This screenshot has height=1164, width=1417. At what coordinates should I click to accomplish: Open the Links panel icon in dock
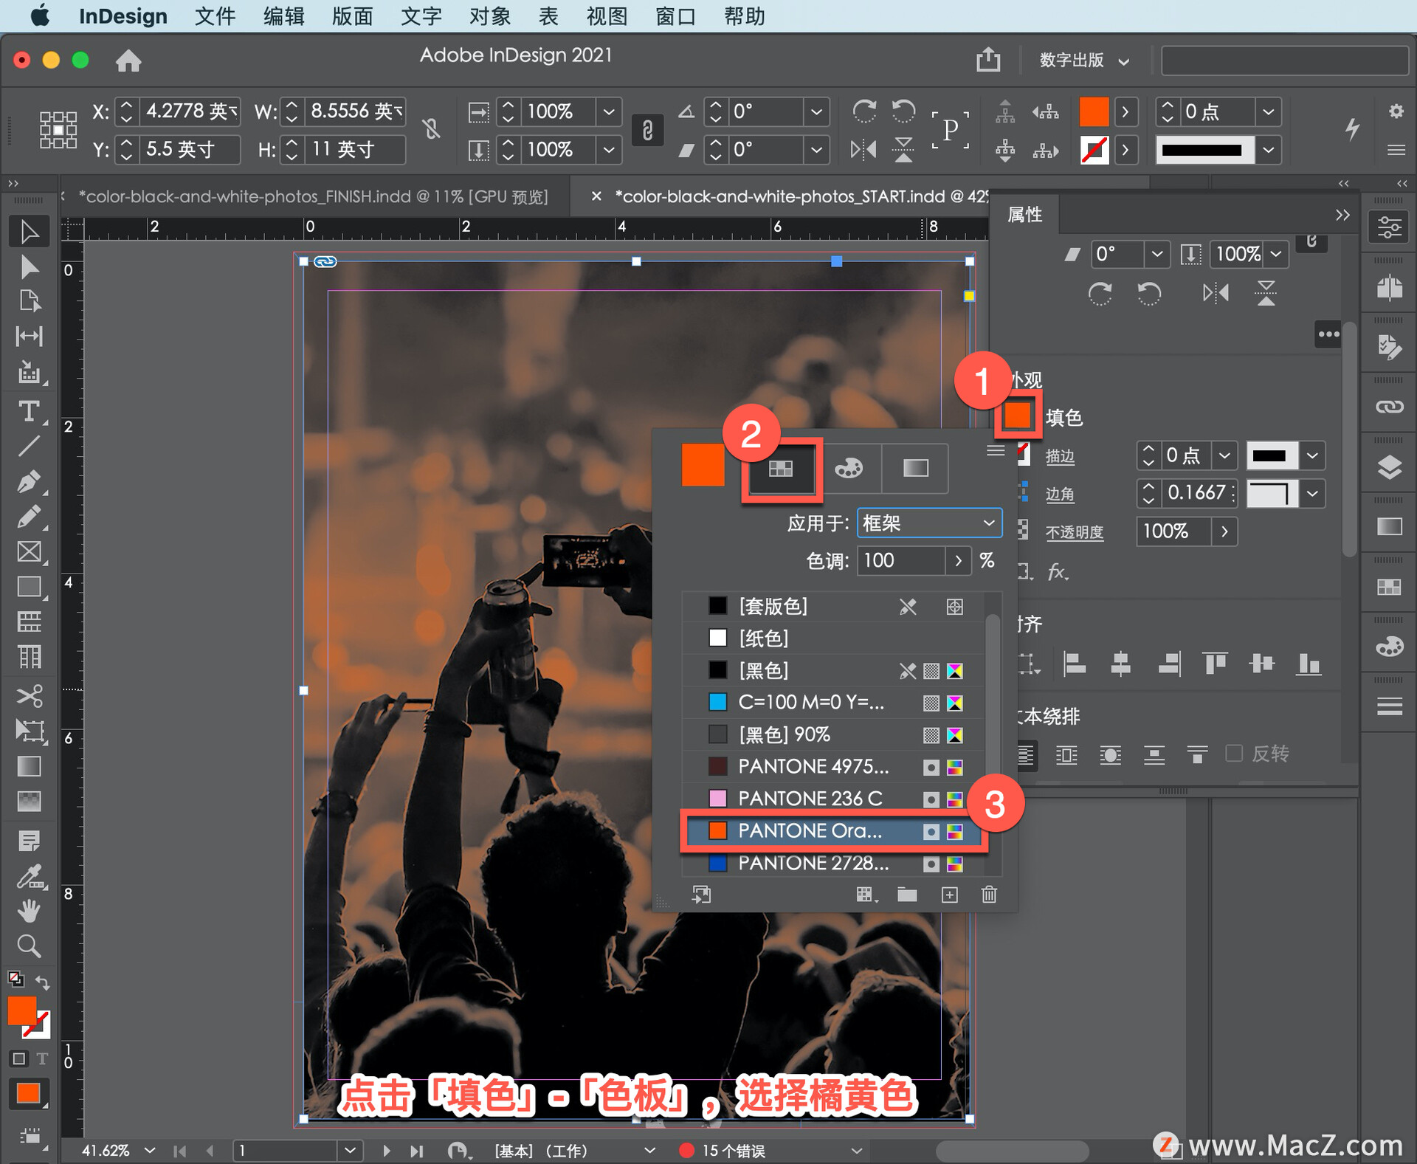(1390, 407)
